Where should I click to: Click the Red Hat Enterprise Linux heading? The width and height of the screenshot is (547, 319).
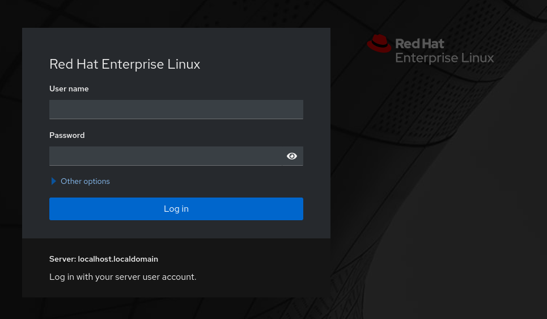pos(125,64)
